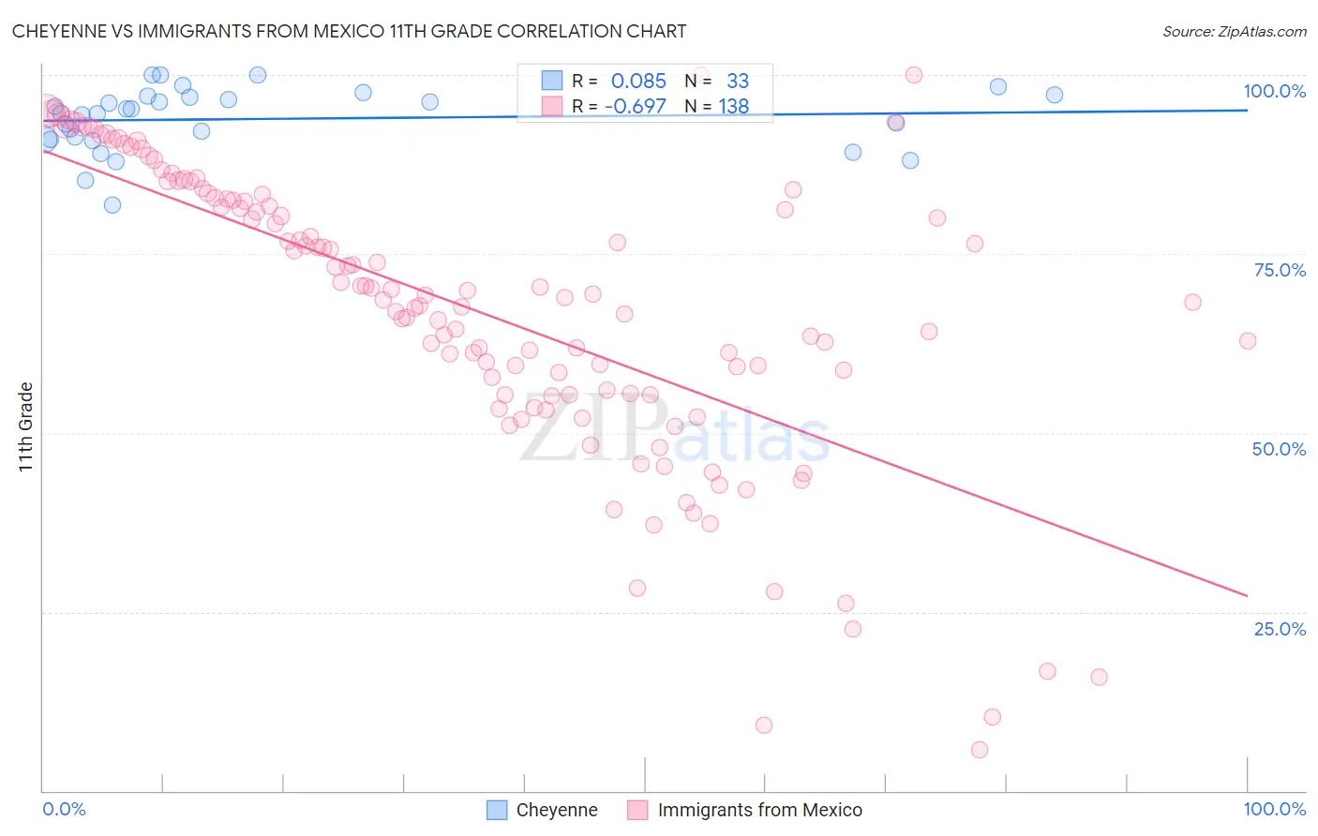Click the 50.0% y-axis tick label
The image size is (1318, 836).
point(1279,449)
